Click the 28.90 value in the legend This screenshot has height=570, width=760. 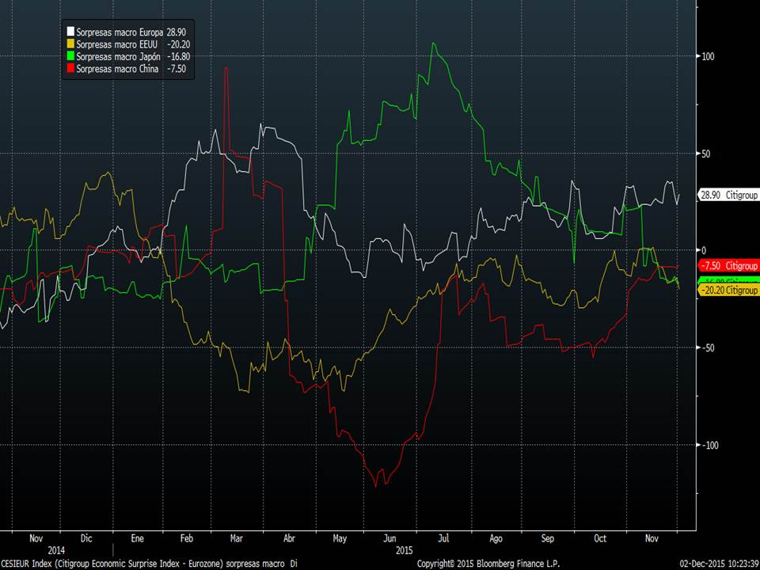pos(177,32)
